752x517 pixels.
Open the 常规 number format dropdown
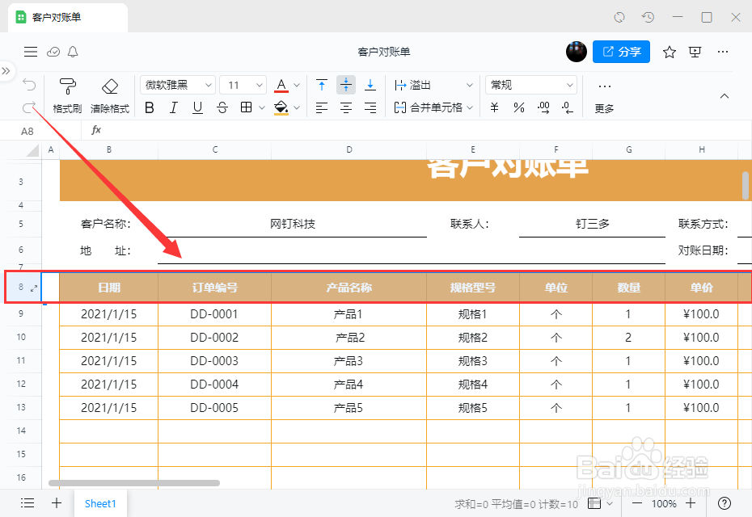[530, 84]
